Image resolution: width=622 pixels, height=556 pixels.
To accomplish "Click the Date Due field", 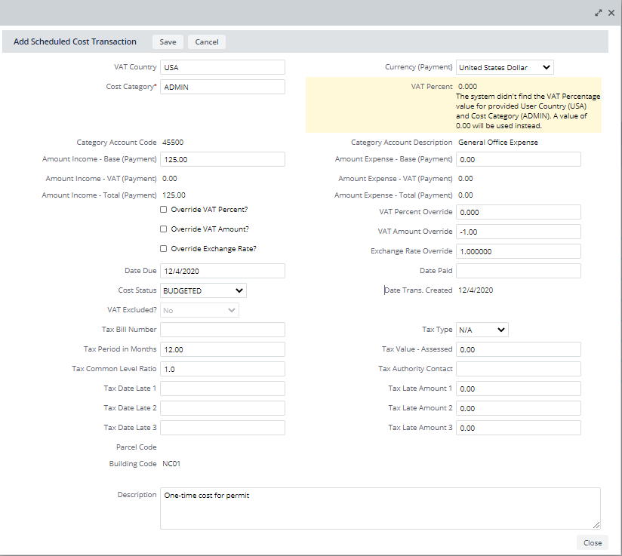I will [x=222, y=270].
